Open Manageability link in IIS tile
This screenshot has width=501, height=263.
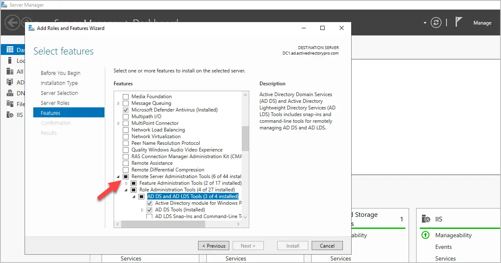click(454, 235)
